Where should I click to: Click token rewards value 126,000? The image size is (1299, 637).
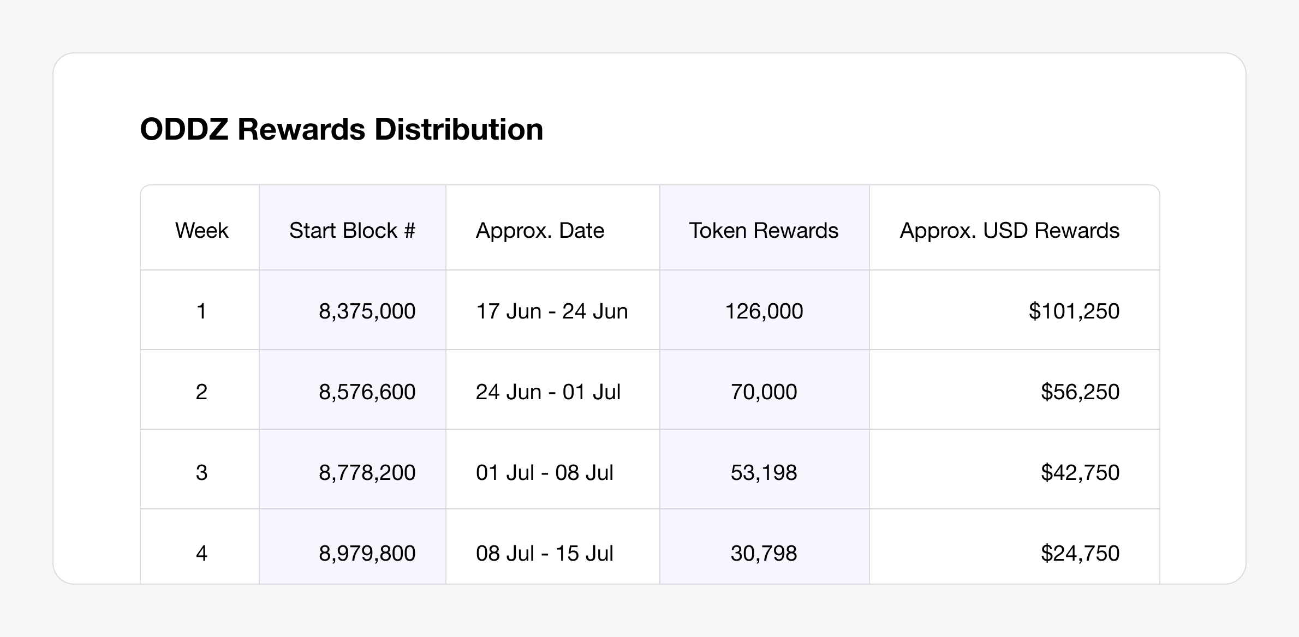[x=764, y=311]
